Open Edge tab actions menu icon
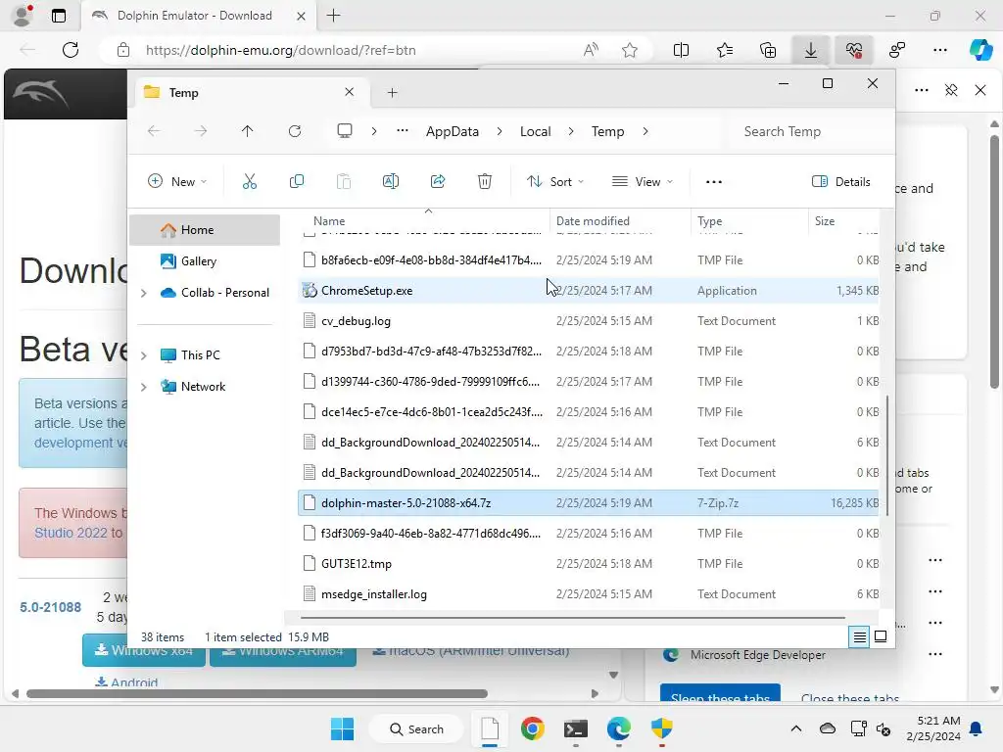 click(59, 16)
